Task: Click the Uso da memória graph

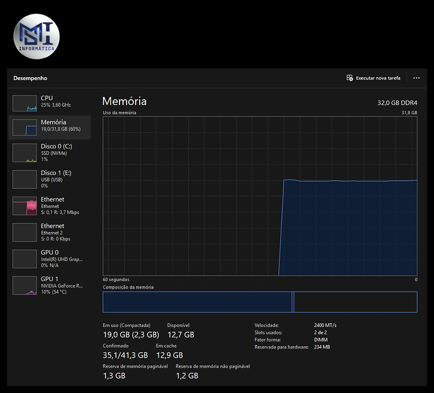Action: pyautogui.click(x=260, y=196)
